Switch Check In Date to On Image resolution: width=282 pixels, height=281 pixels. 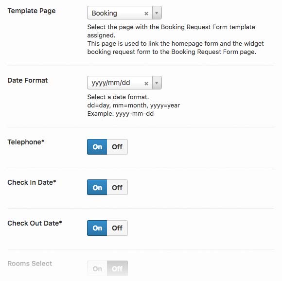tap(97, 187)
